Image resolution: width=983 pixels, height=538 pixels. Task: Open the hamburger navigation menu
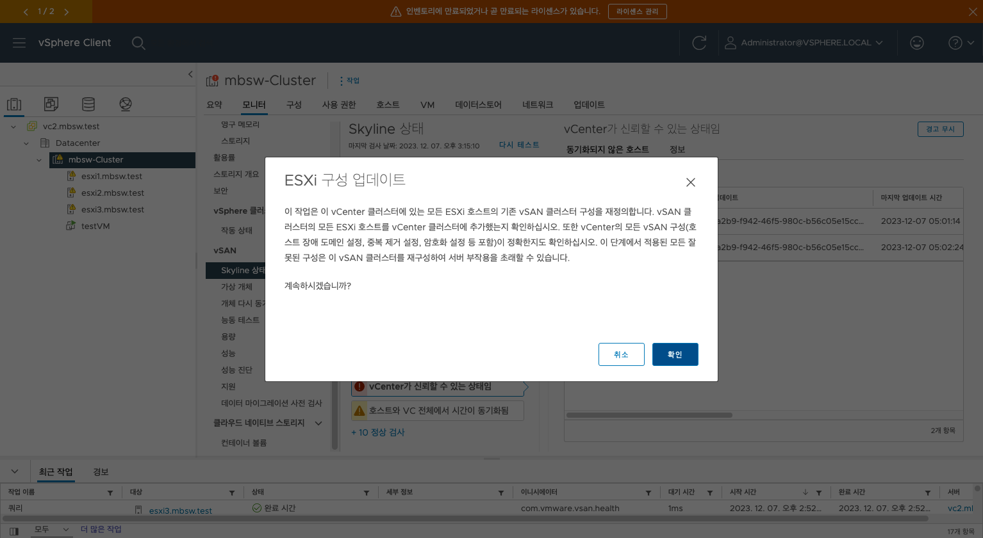point(19,42)
